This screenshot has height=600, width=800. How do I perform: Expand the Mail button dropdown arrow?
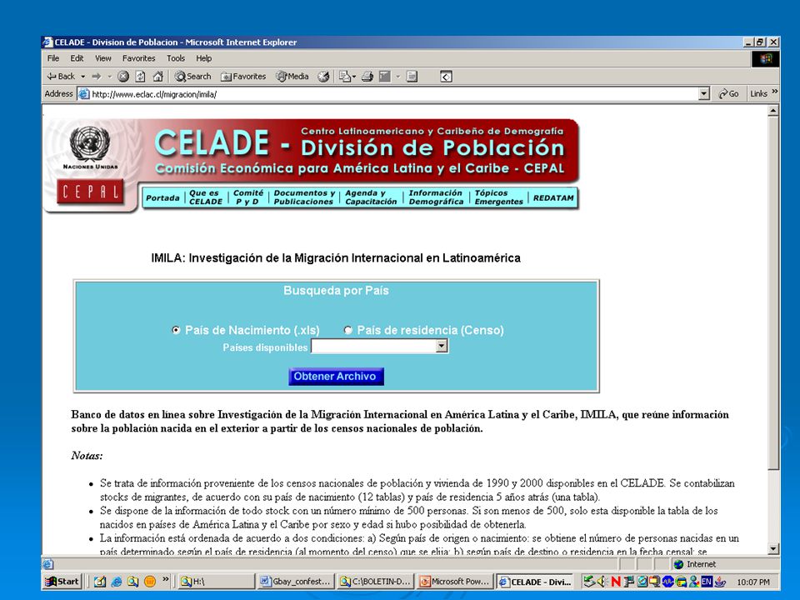pos(354,77)
